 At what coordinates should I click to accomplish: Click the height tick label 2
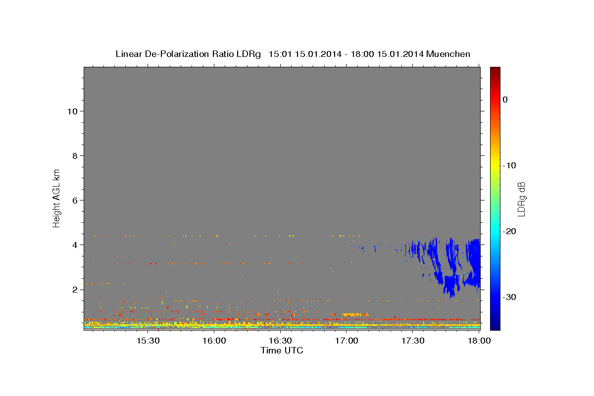pos(75,290)
